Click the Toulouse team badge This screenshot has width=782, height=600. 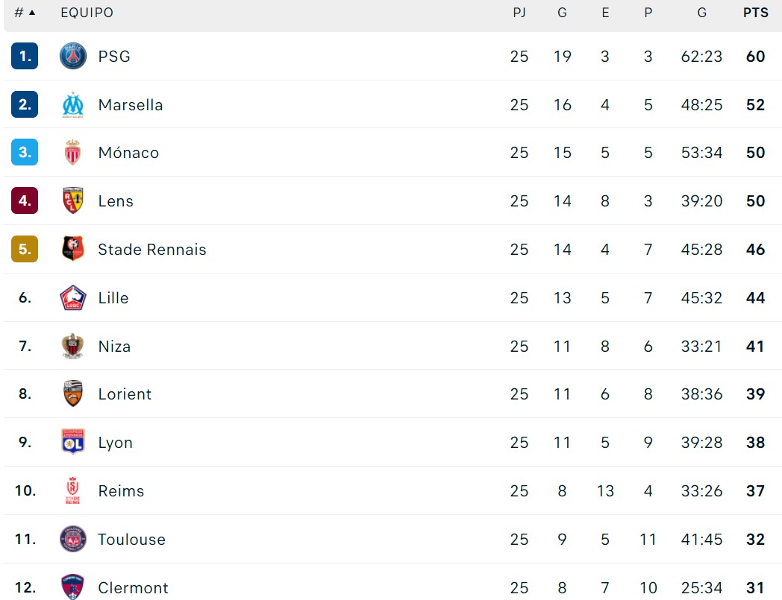coord(73,539)
